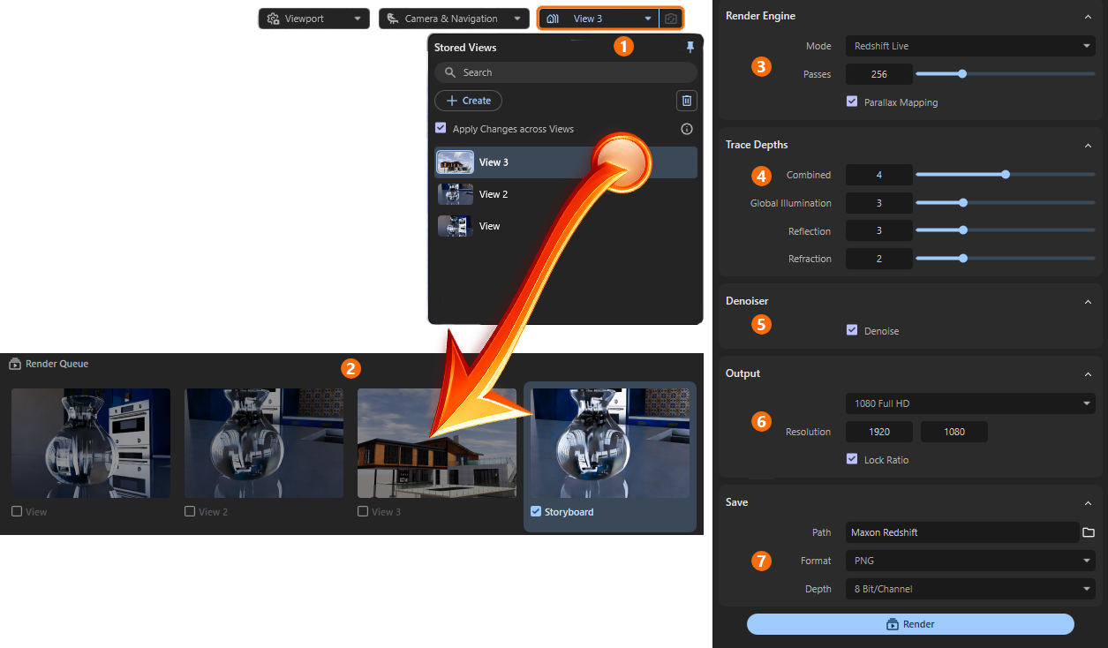Click the Passes value field 256
The width and height of the screenshot is (1108, 648).
point(878,74)
